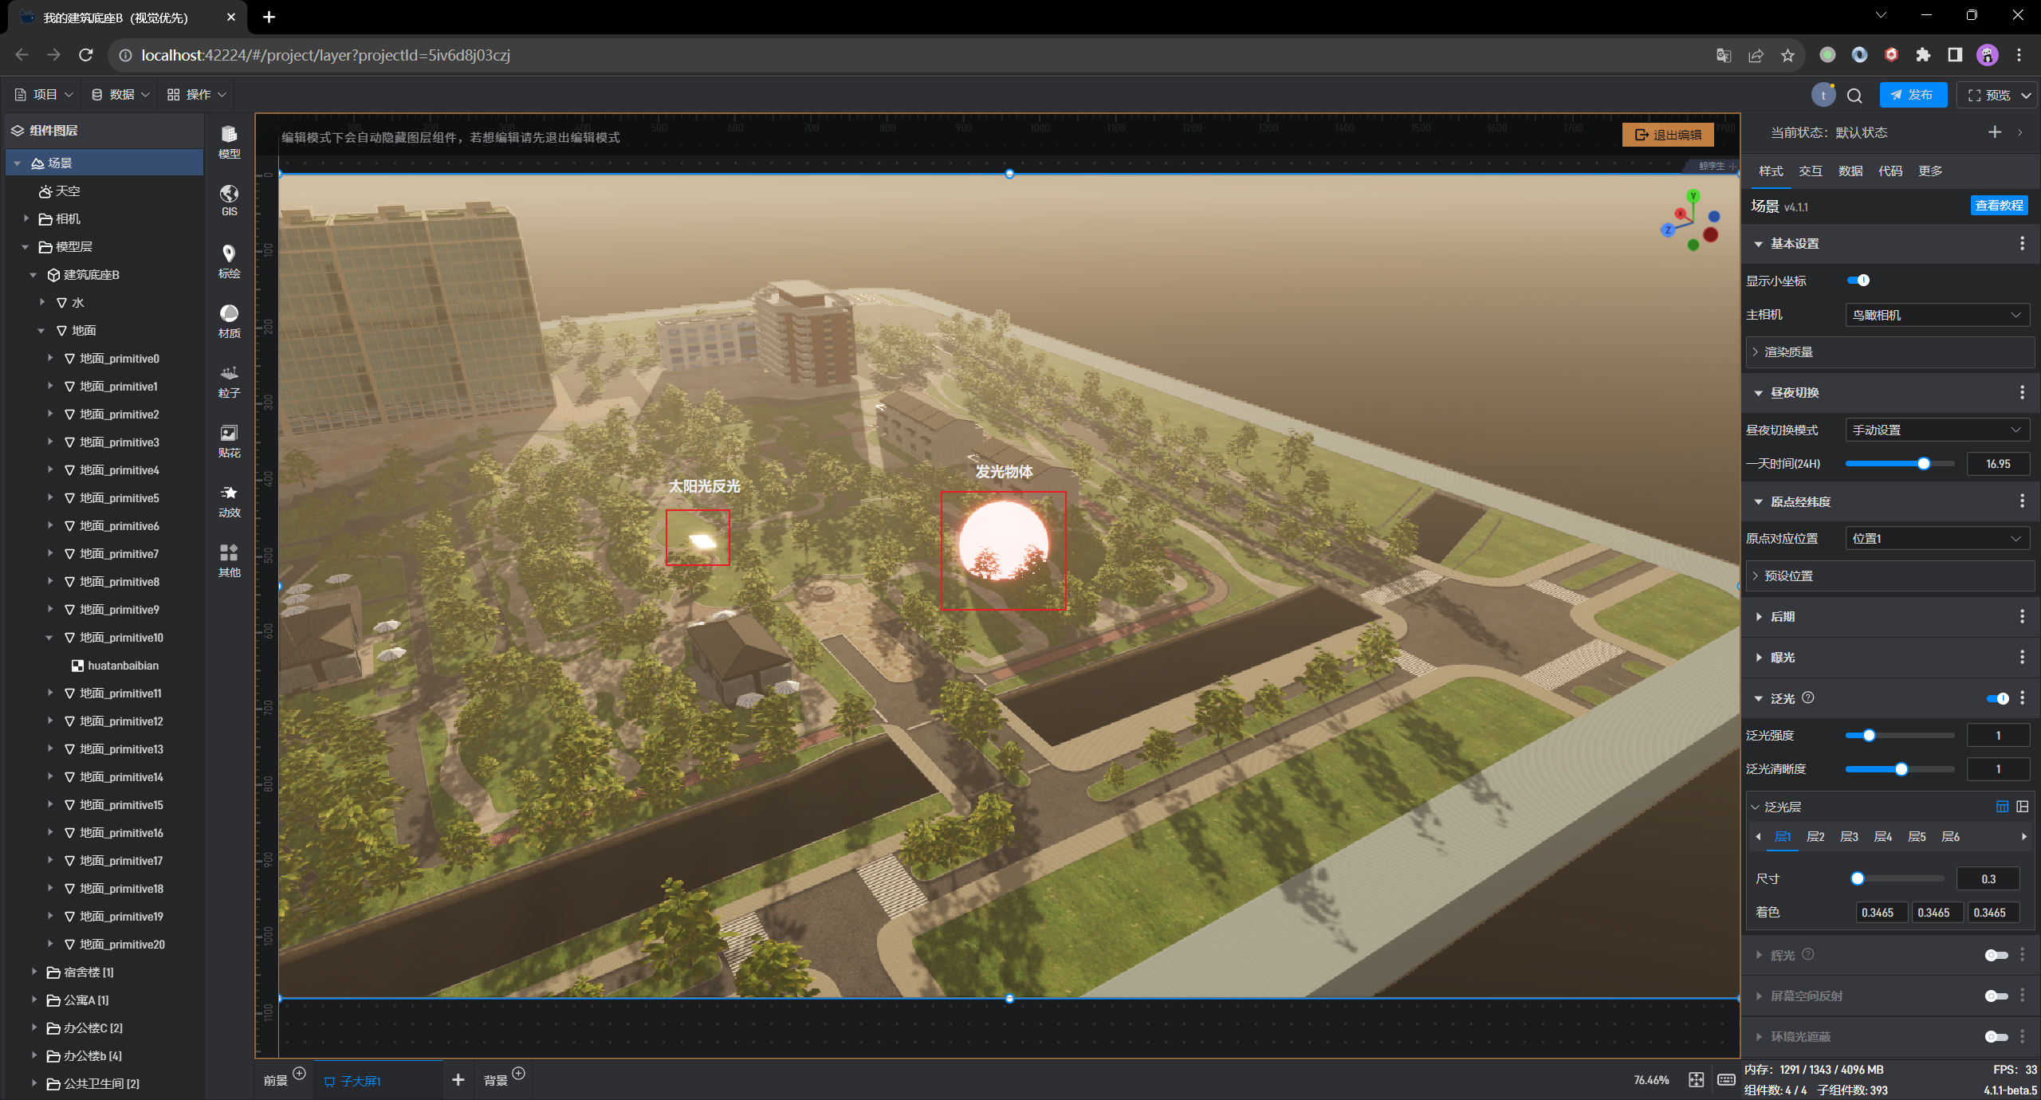Disable the 泛光 bloom toggle

pos(1997,699)
